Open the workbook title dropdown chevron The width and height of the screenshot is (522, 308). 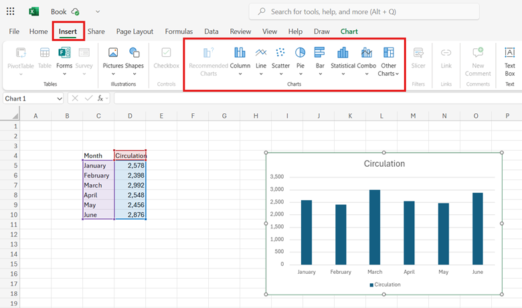pos(98,11)
